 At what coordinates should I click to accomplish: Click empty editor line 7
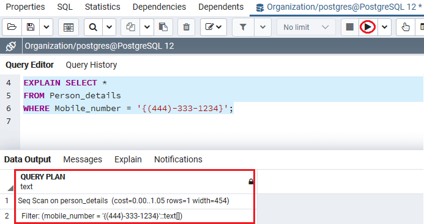pos(221,121)
